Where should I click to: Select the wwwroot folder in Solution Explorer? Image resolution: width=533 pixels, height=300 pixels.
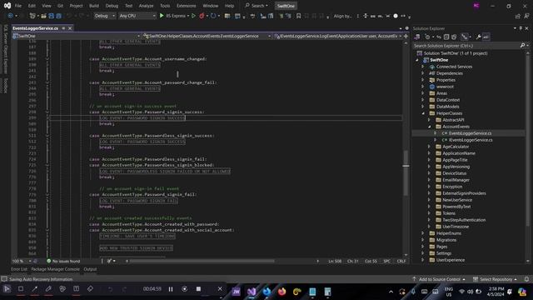pos(445,87)
